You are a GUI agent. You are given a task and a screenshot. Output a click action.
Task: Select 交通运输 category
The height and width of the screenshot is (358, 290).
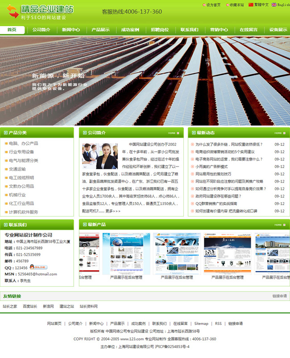point(17,169)
